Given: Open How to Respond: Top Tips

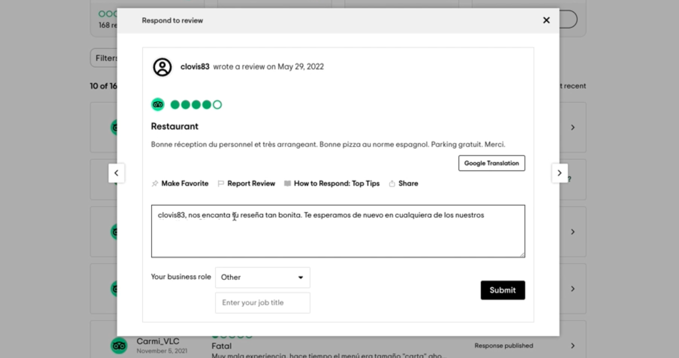Looking at the screenshot, I should (x=337, y=183).
